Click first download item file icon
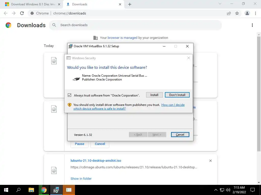The width and height of the screenshot is (261, 195). pyautogui.click(x=54, y=61)
